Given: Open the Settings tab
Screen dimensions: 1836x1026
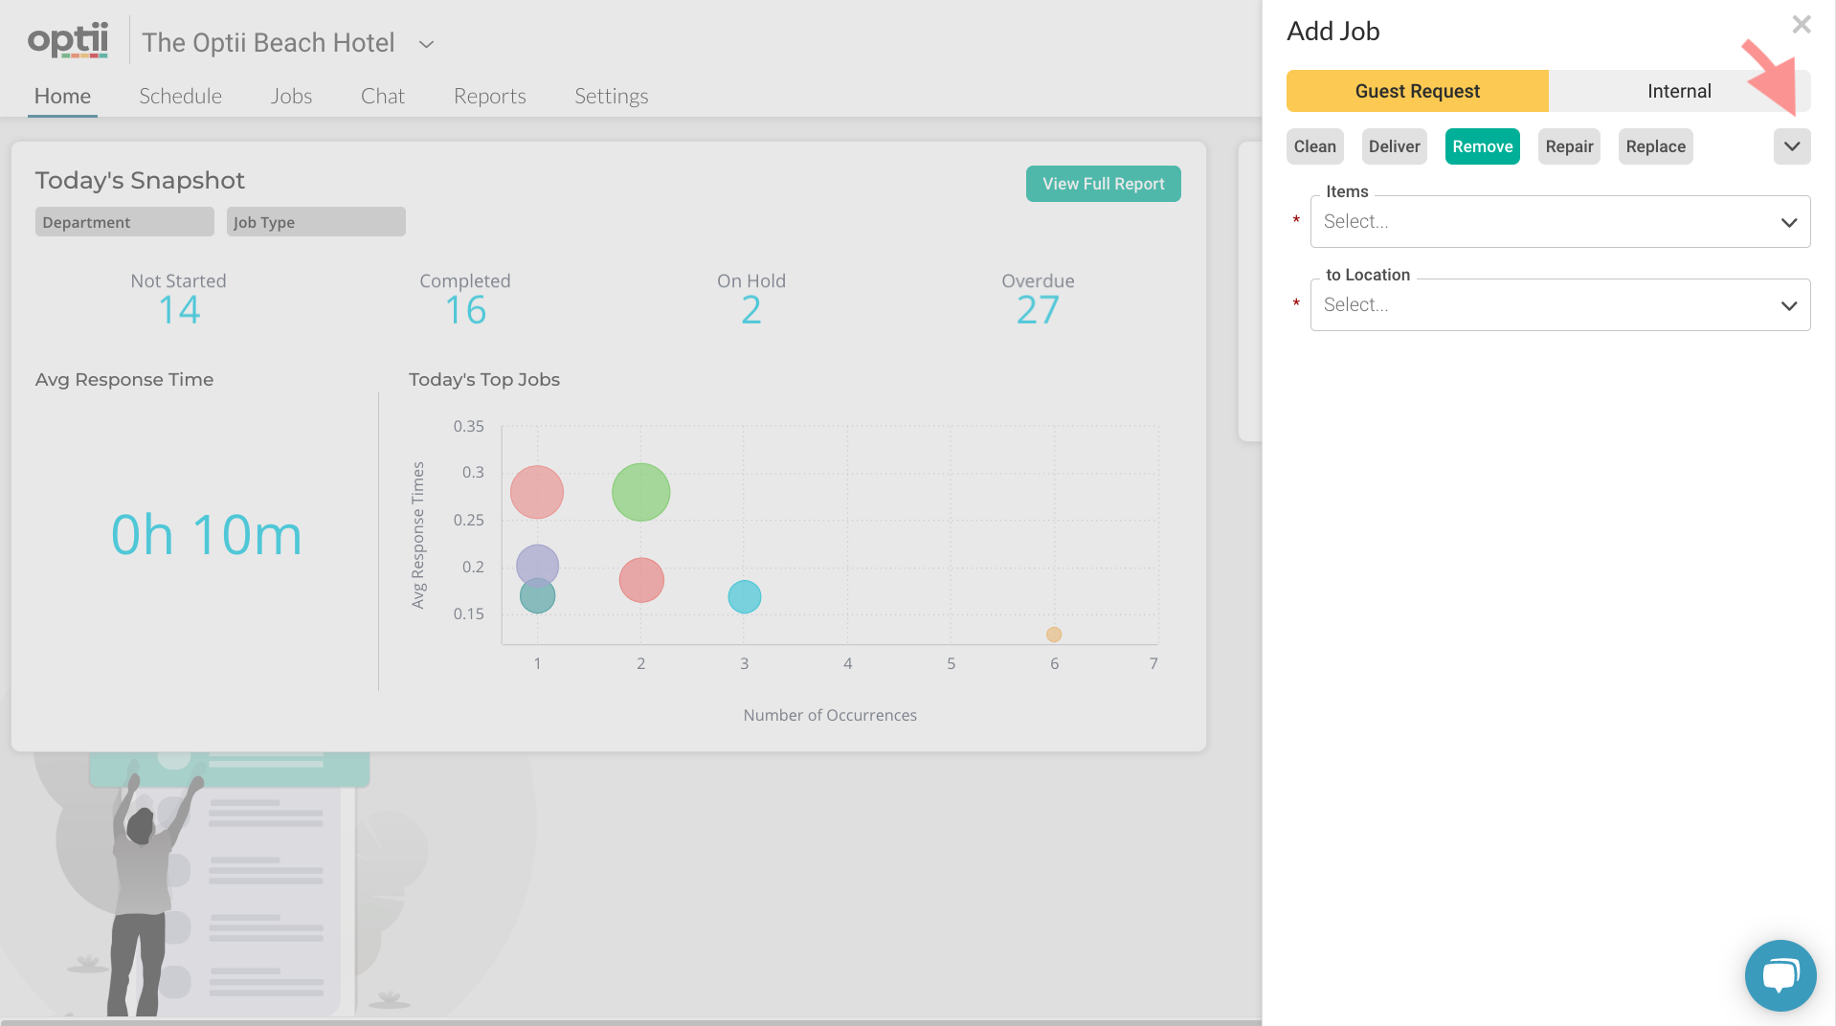Looking at the screenshot, I should click(611, 96).
